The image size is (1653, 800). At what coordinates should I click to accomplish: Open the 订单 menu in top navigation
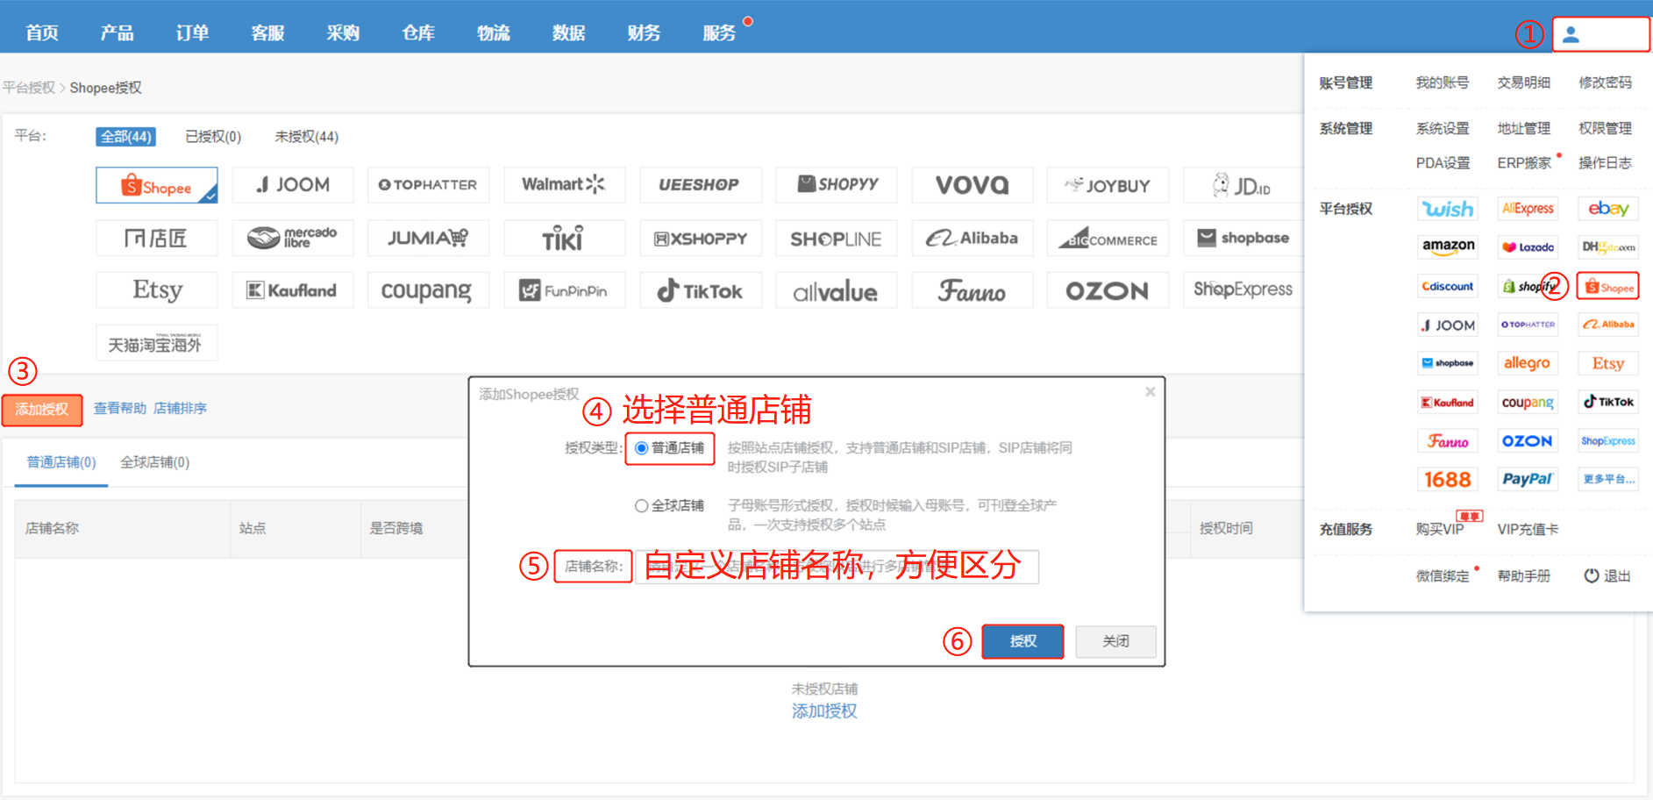coord(192,33)
